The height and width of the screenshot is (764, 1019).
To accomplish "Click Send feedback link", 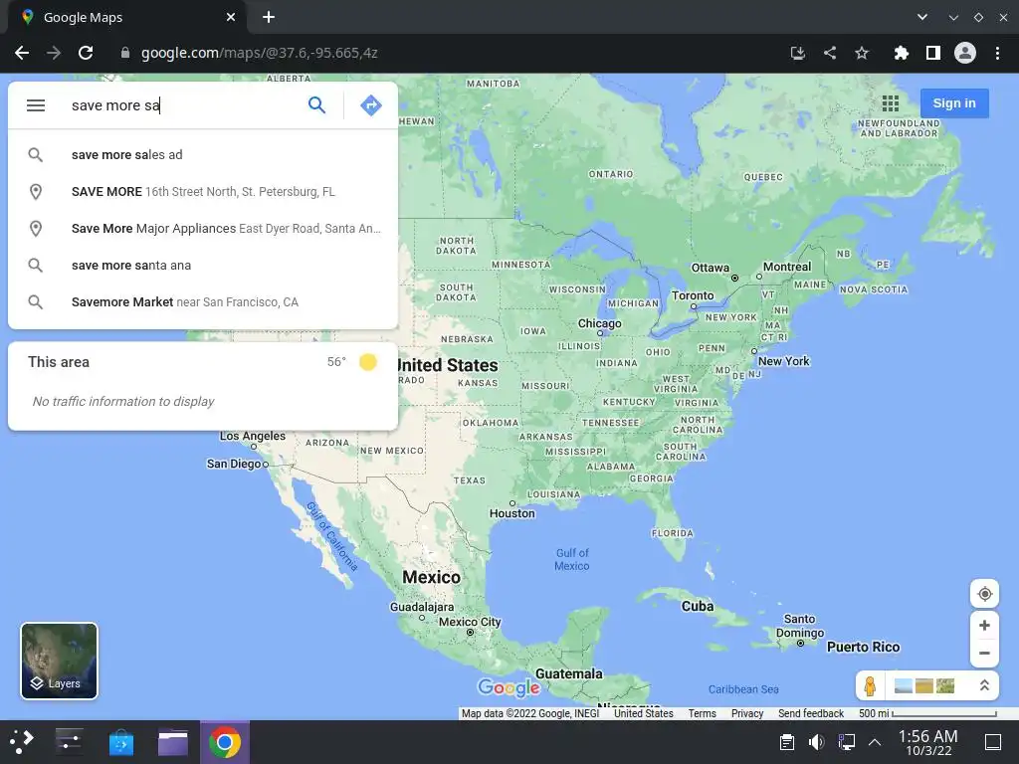I will tap(811, 713).
